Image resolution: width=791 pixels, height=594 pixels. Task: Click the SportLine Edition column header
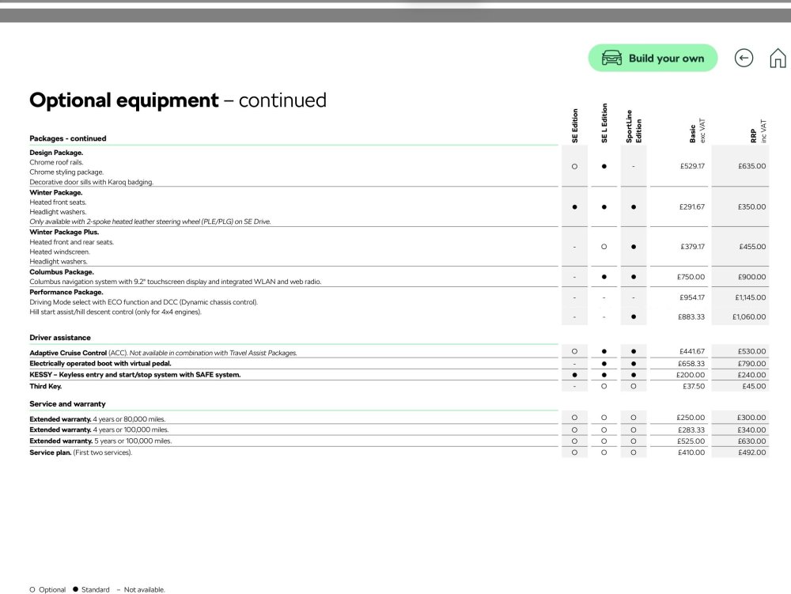634,126
